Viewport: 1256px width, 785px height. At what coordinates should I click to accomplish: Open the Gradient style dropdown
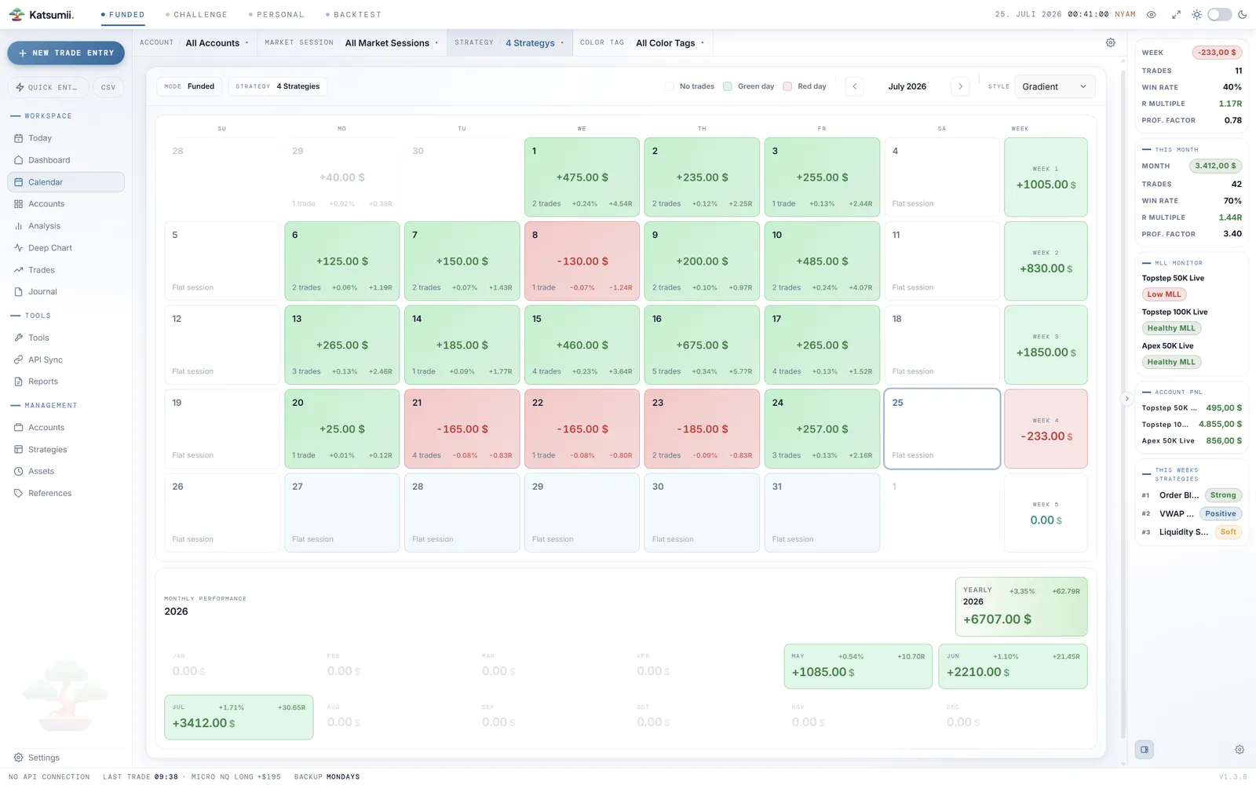pos(1054,86)
